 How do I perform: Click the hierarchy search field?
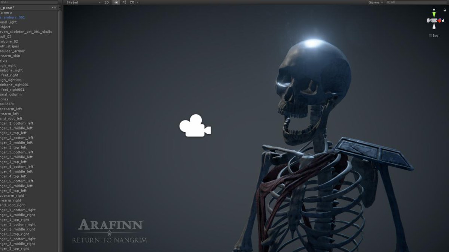click(x=29, y=2)
